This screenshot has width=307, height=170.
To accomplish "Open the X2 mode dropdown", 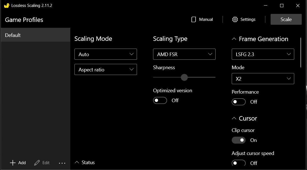I will click(x=263, y=79).
